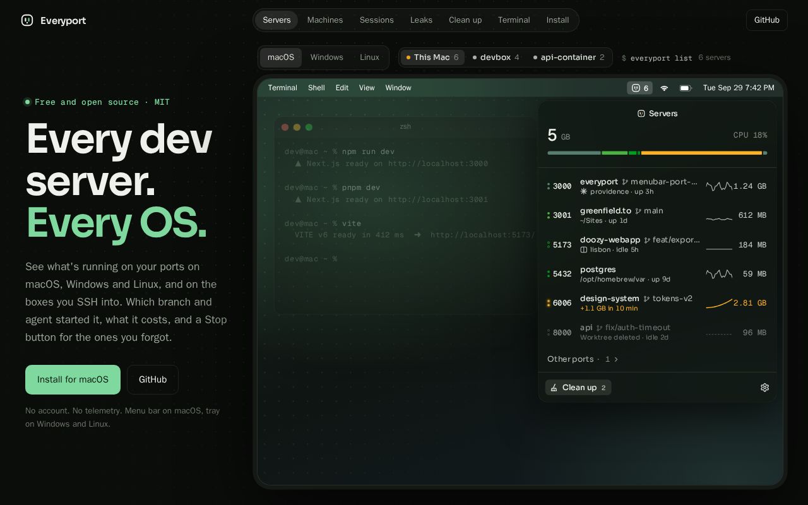The height and width of the screenshot is (505, 808).
Task: Click the CPU 18% readout
Action: (x=751, y=135)
